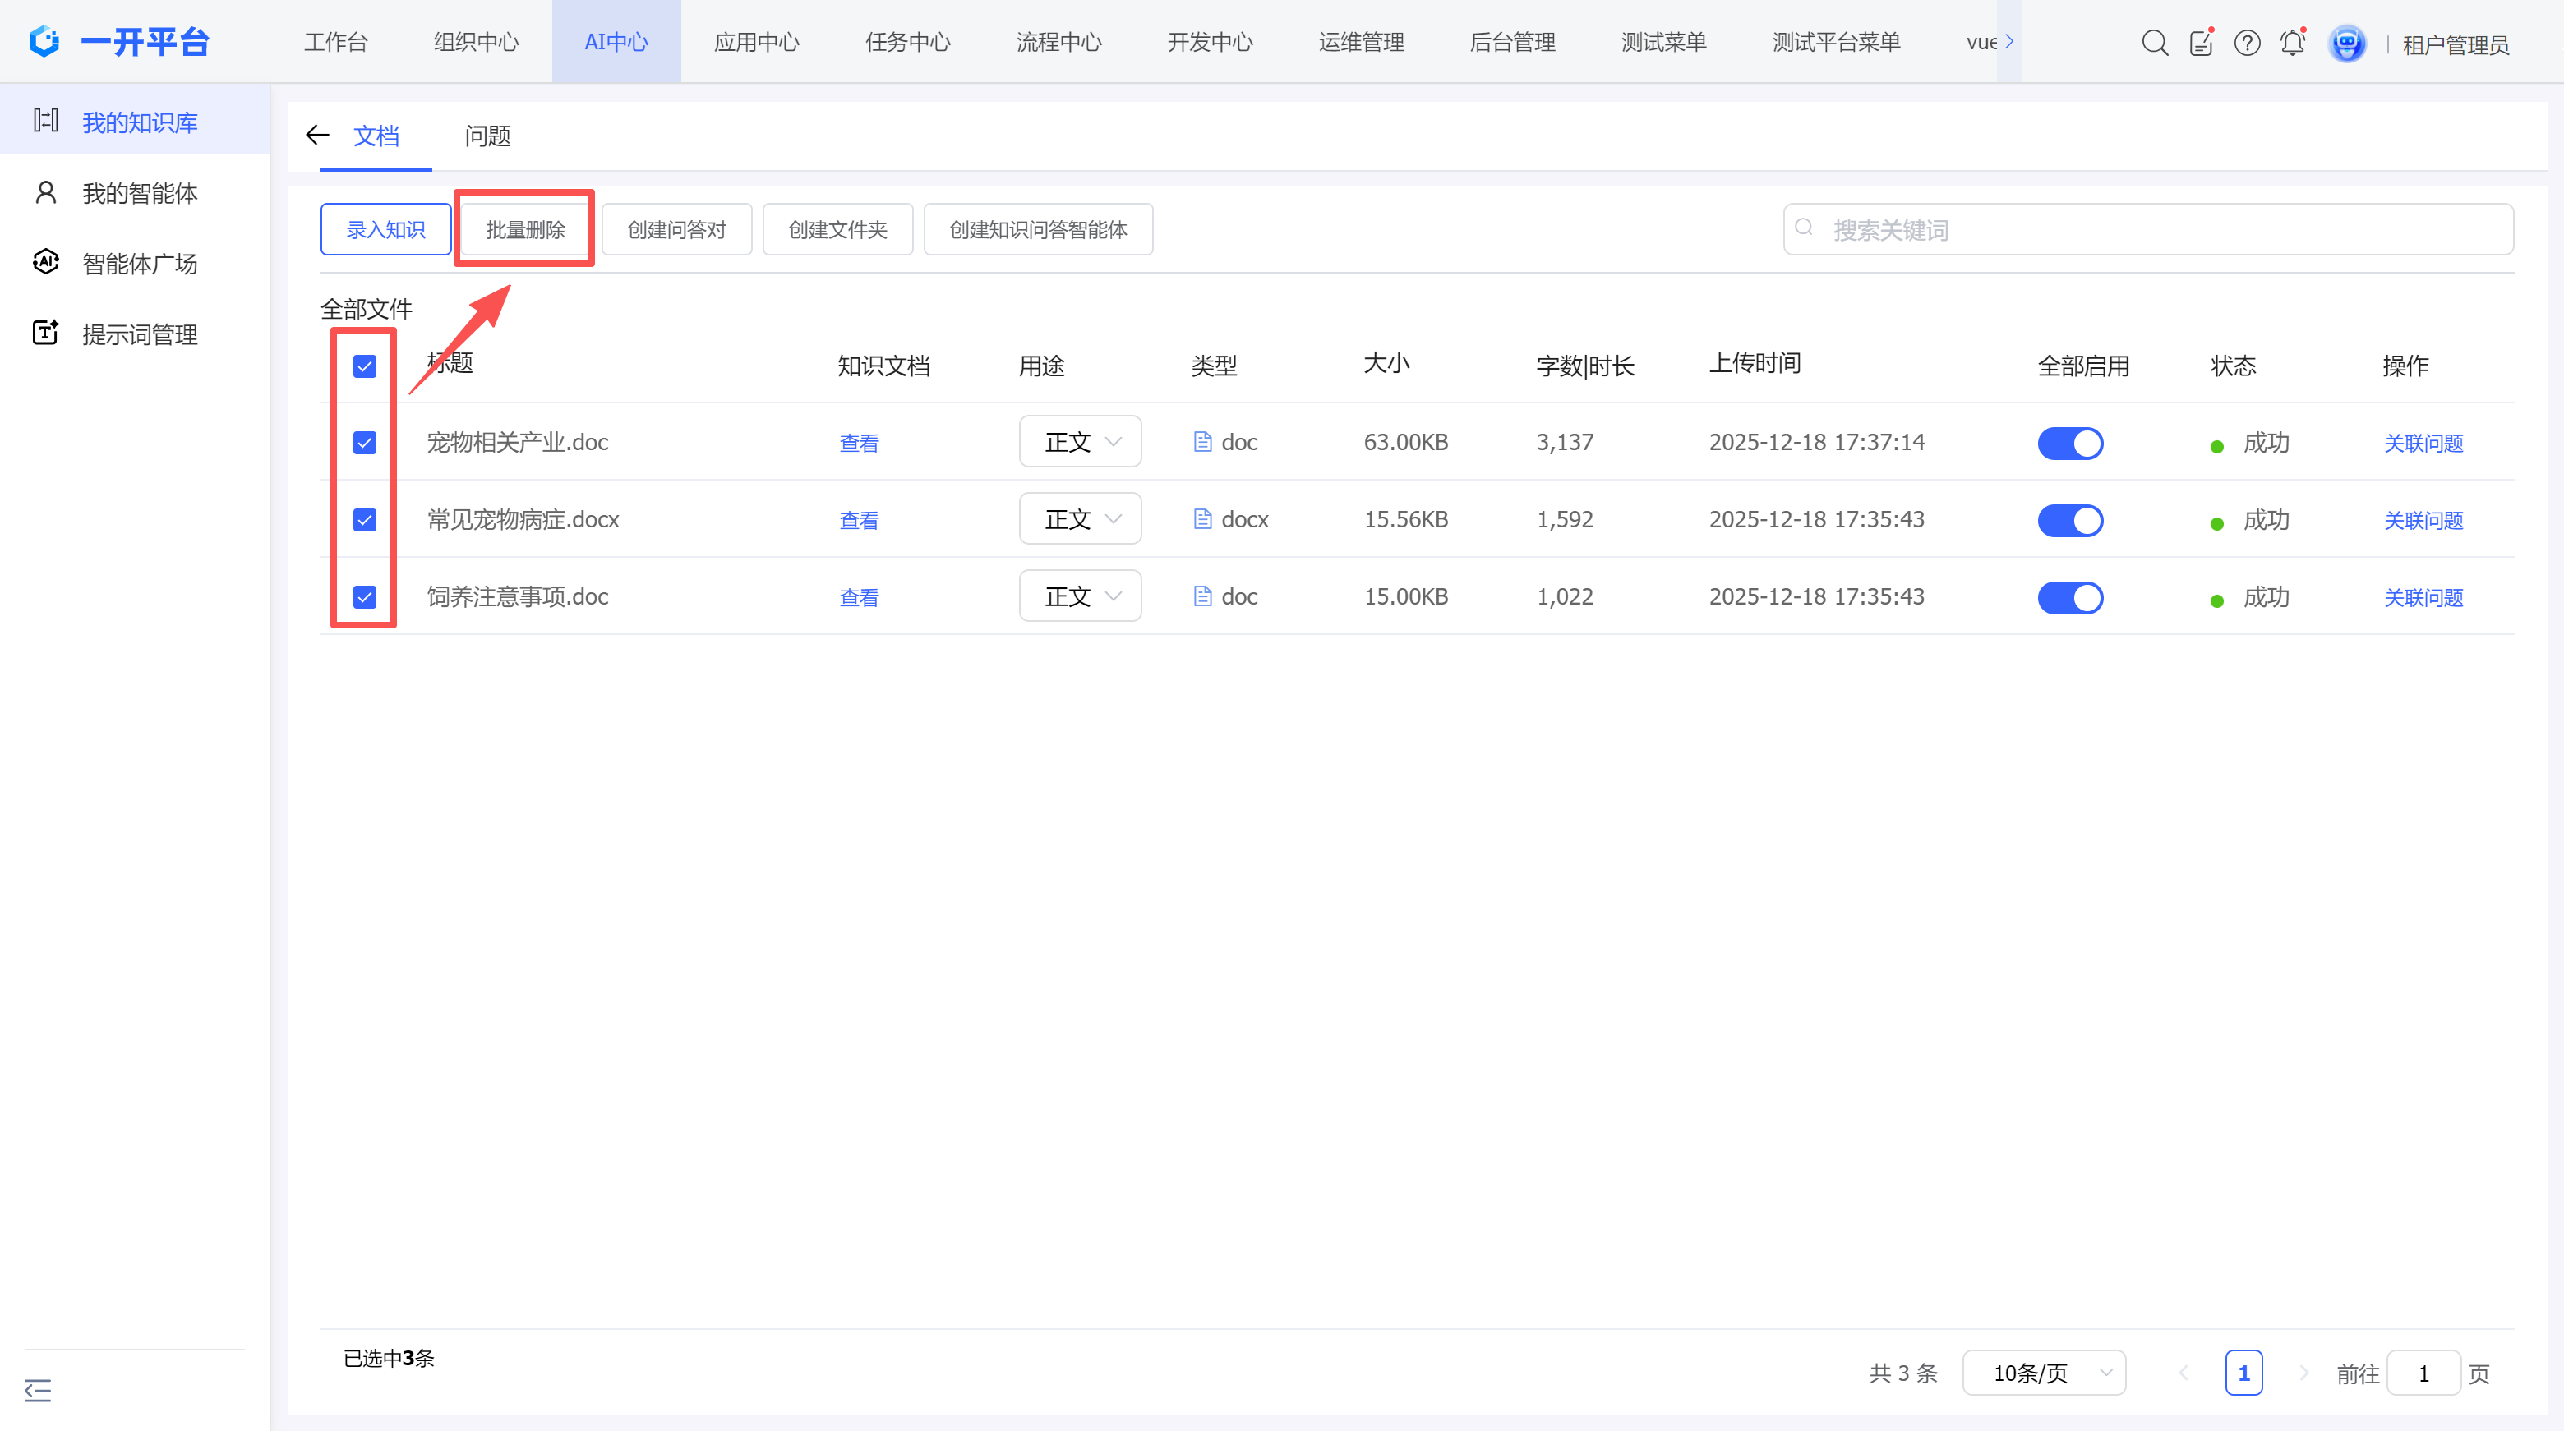
Task: Click the 批量删除 button
Action: pos(524,230)
